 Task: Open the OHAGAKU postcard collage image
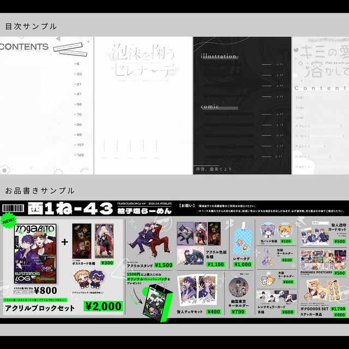(323, 260)
